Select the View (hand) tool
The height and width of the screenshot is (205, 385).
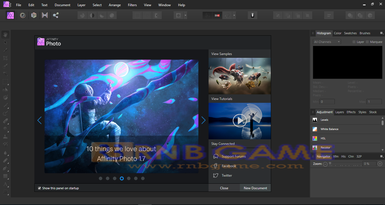5,35
